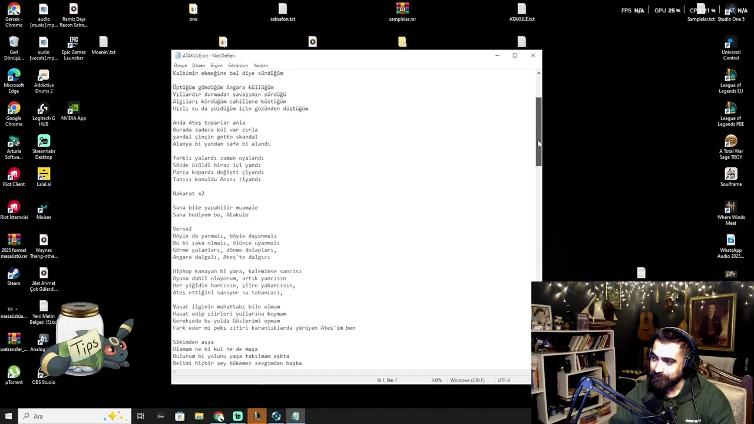Click 'Windows (CRLF)' in the status bar

(467, 380)
